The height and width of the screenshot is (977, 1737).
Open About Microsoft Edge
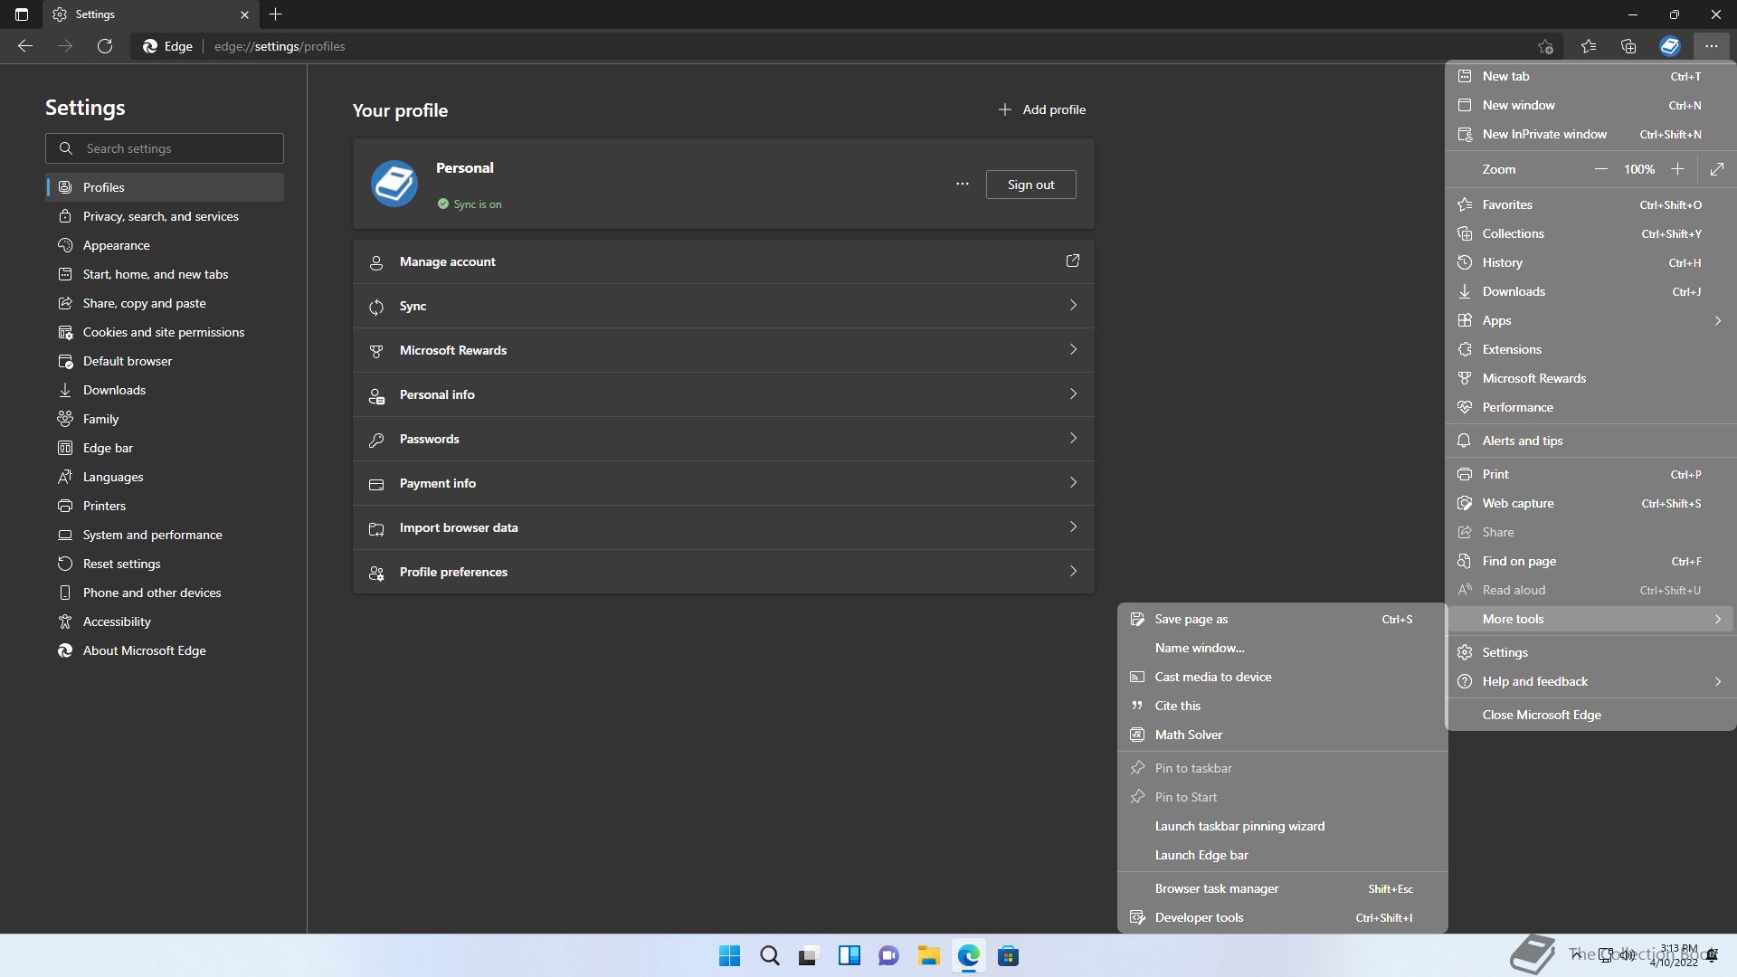pos(165,650)
